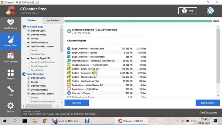Click the uTorrent Internet row icon

[x=69, y=93]
